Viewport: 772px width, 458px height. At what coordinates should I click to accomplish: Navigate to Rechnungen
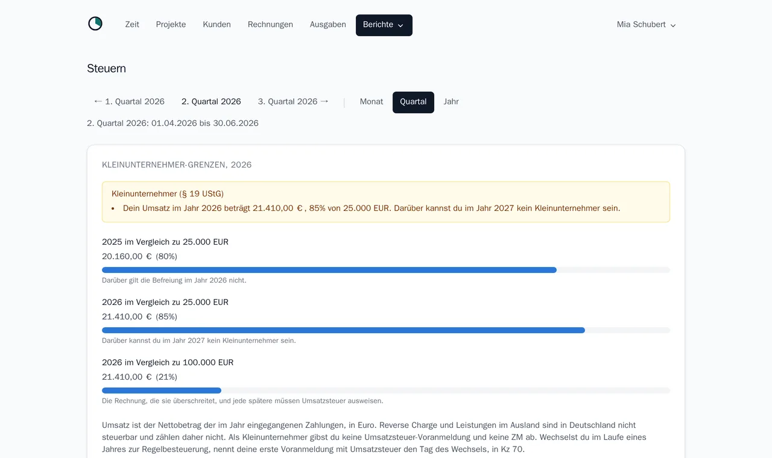270,25
